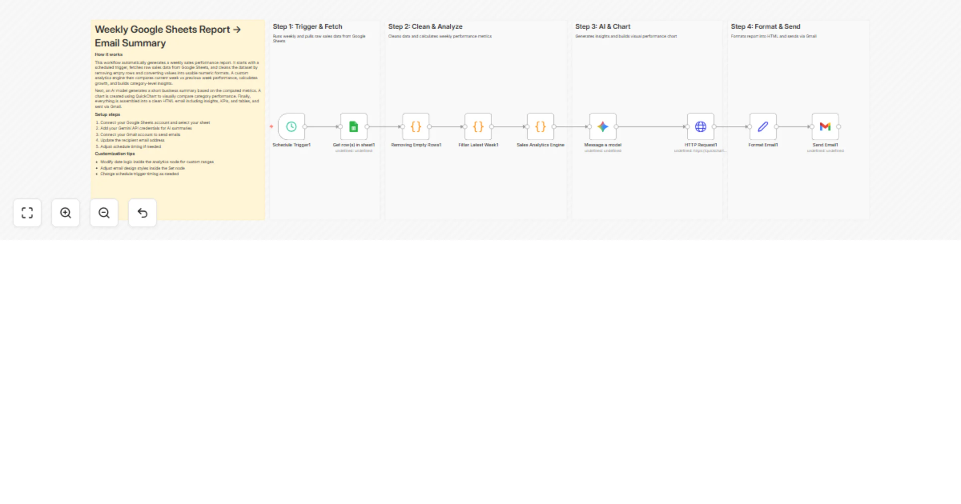Click the Step 3: AI & Chart heading
961x504 pixels.
[603, 26]
